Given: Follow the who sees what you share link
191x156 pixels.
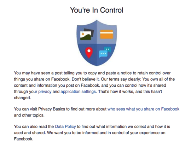Looking at the screenshot, I should point(143,109).
